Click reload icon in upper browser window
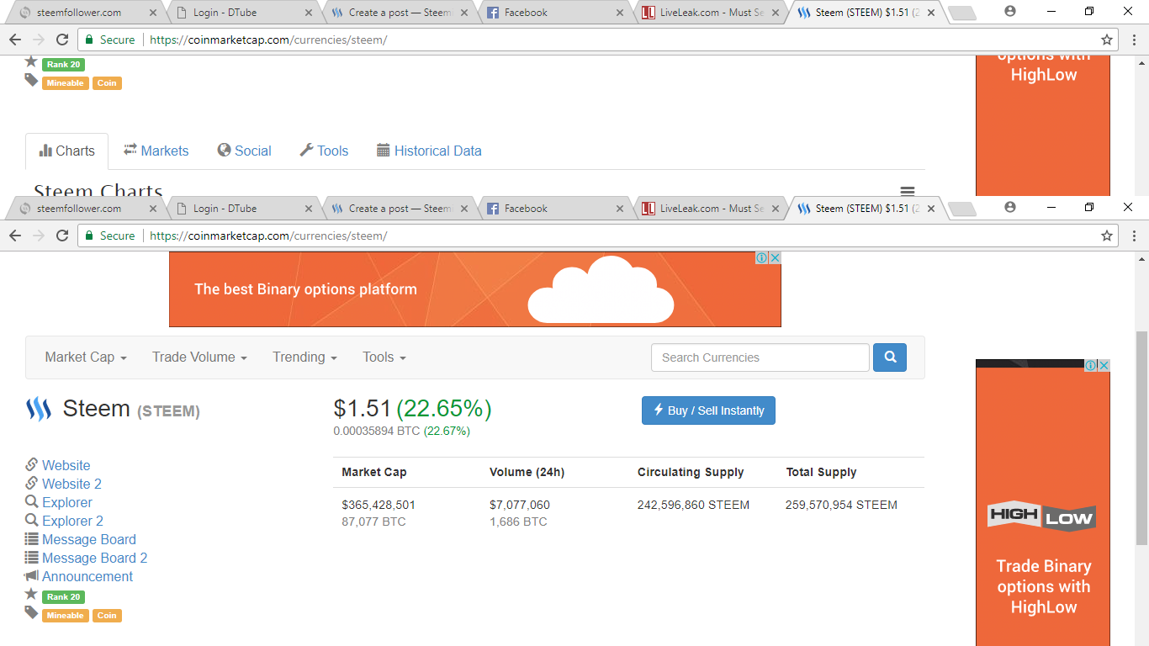 coord(62,40)
